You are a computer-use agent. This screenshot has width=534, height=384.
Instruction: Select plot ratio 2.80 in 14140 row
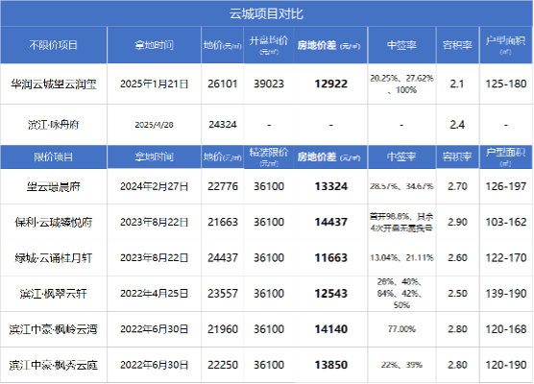[x=457, y=329]
